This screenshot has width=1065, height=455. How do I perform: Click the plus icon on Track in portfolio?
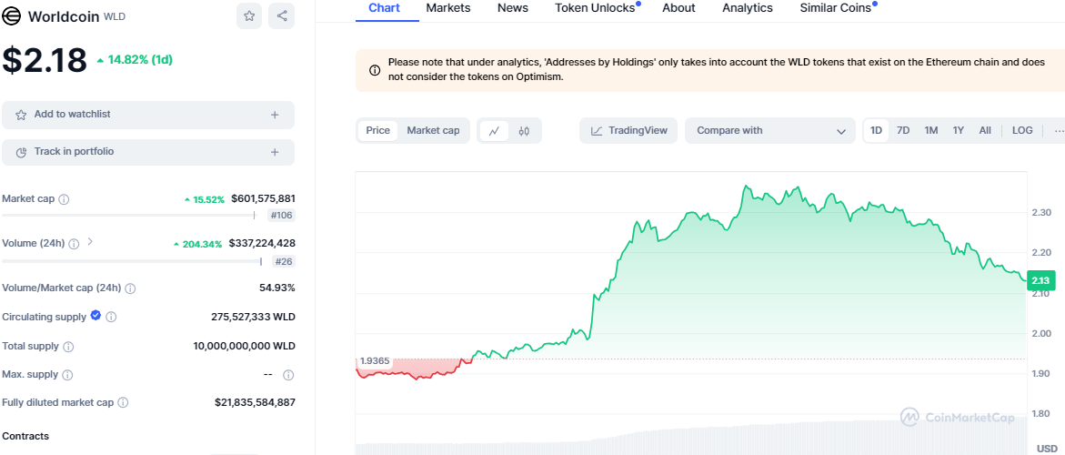(x=275, y=152)
